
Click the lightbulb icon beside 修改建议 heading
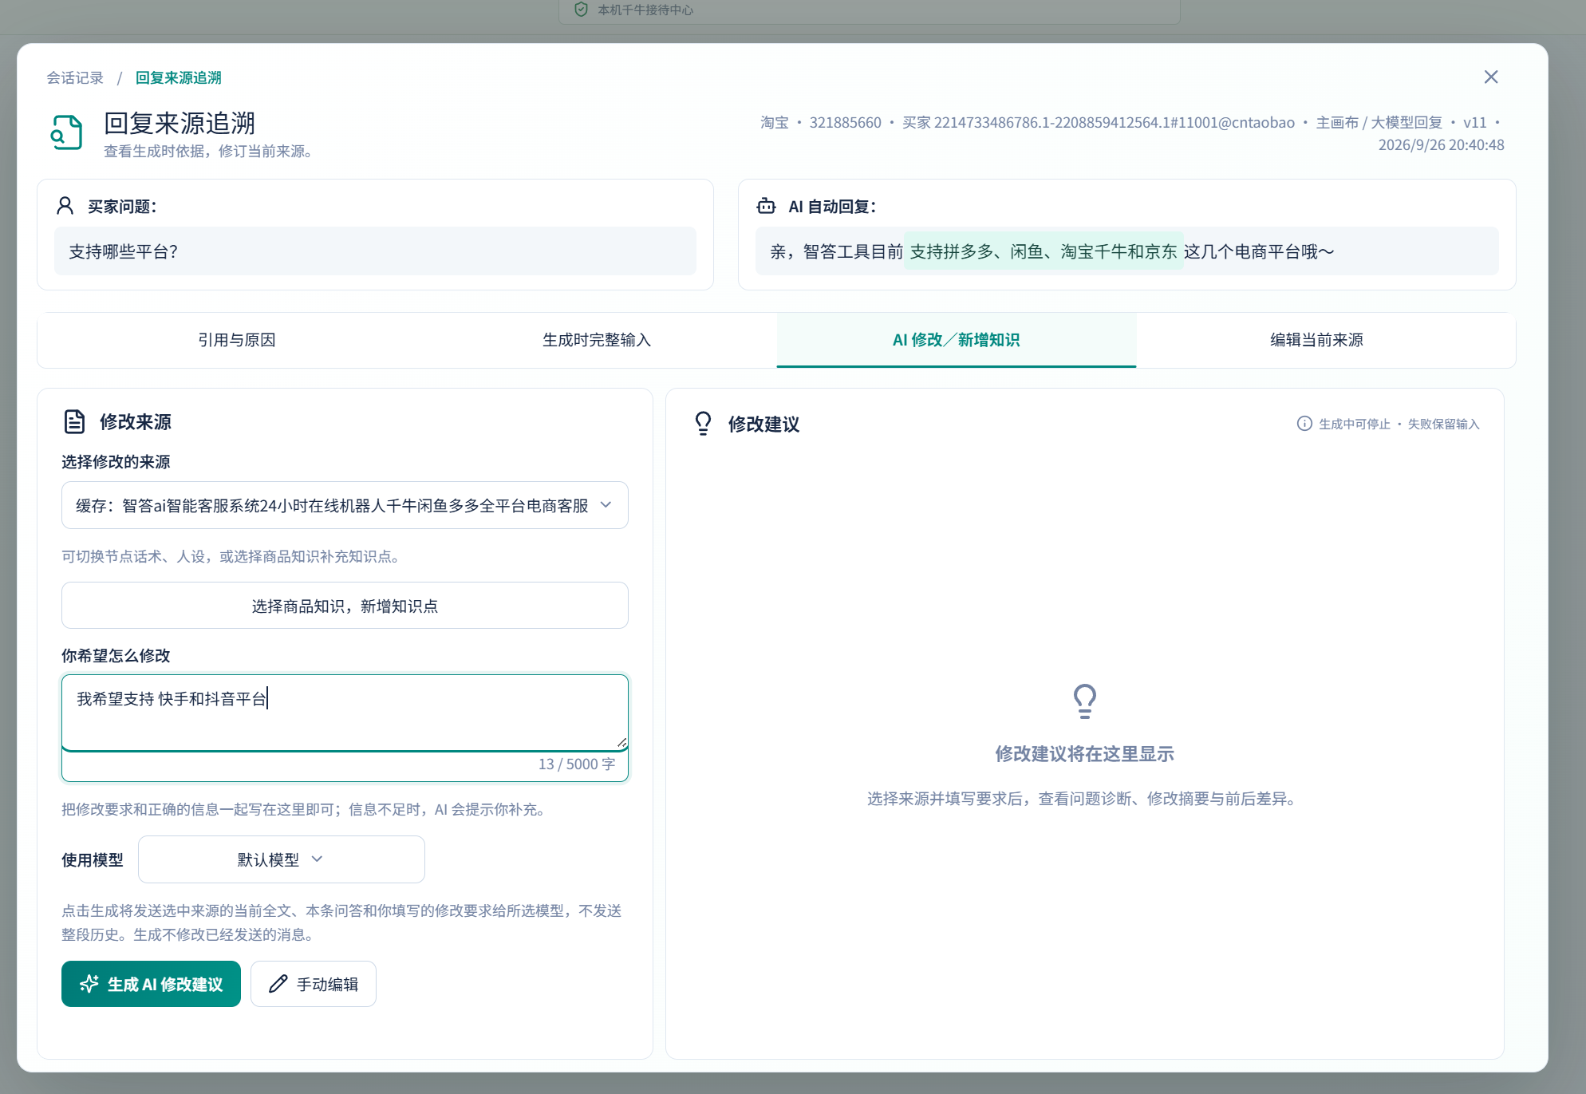[x=703, y=423]
